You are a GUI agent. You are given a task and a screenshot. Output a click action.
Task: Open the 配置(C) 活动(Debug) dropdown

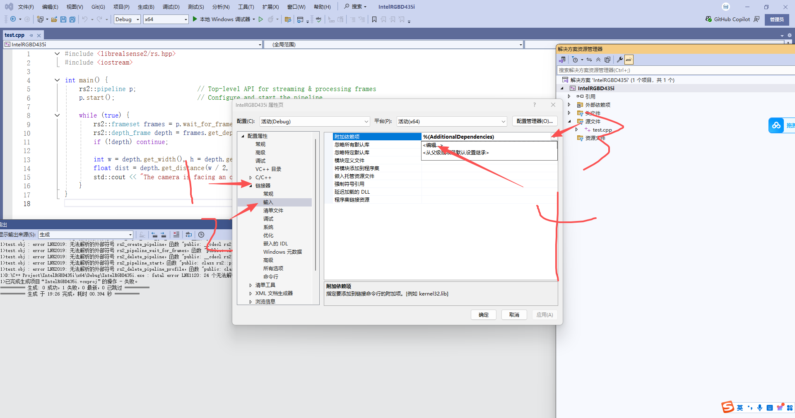(314, 121)
